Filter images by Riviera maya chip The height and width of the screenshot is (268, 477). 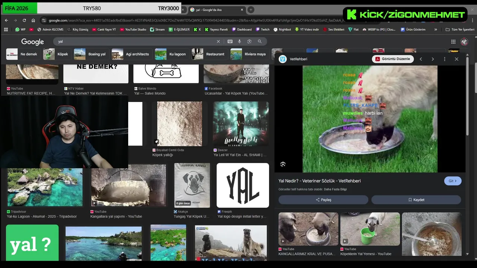(x=249, y=54)
